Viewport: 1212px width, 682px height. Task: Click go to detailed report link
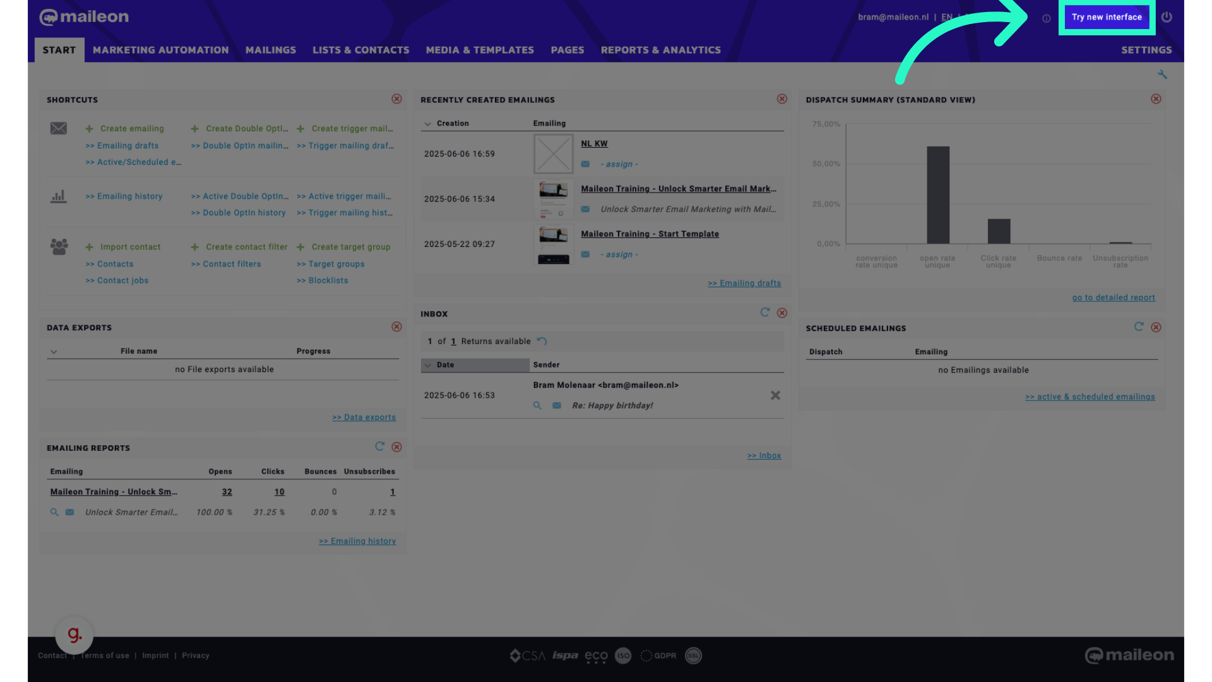pos(1114,297)
